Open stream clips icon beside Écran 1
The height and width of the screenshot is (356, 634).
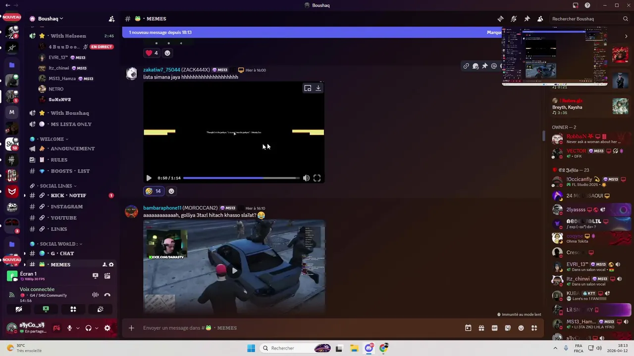pos(107,276)
